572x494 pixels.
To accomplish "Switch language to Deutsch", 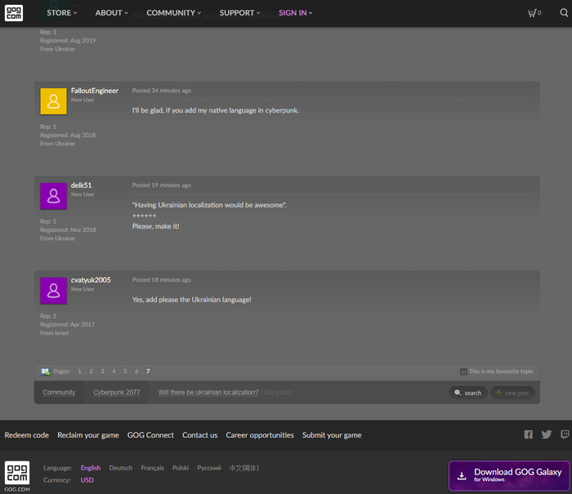I will [x=121, y=468].
